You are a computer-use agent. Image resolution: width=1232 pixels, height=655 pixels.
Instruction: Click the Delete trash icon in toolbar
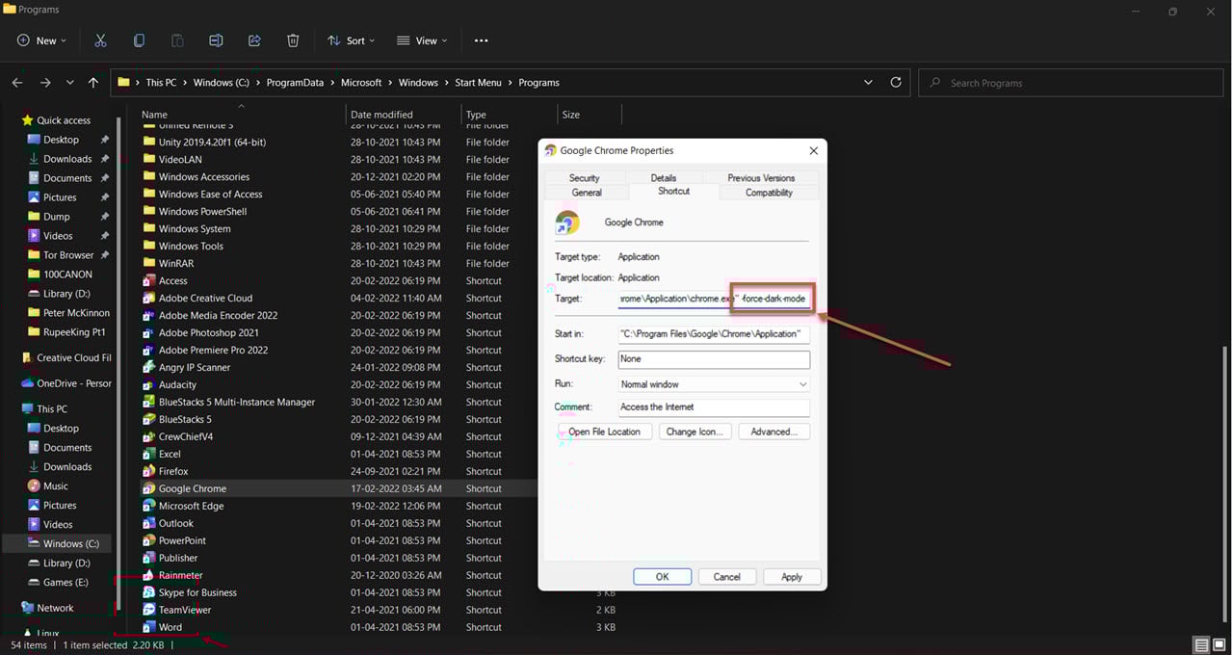[x=293, y=40]
